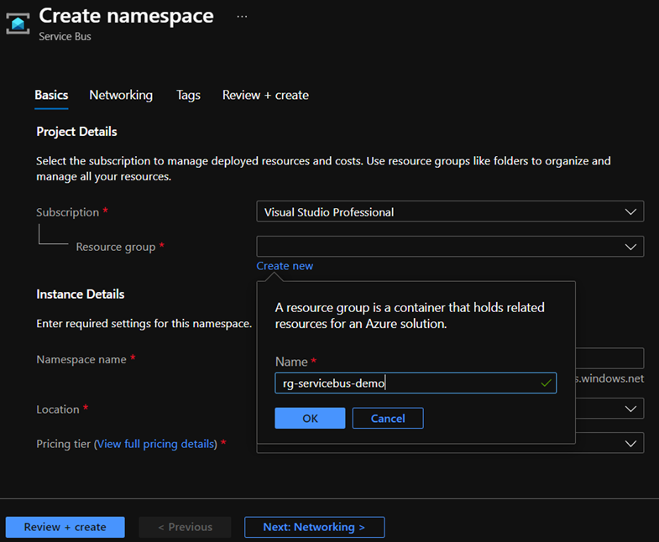The image size is (659, 542).
Task: Click the Resource group field label
Action: [x=116, y=247]
